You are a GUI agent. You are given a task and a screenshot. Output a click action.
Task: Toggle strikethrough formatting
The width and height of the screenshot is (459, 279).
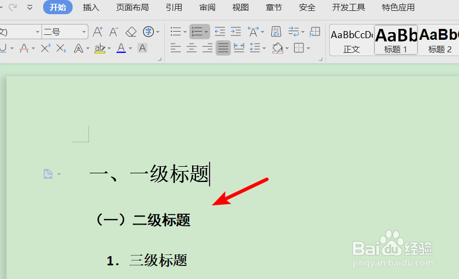pyautogui.click(x=24, y=48)
